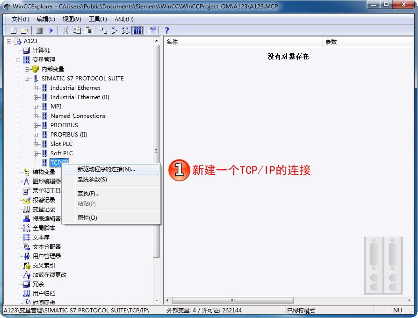Select the 计算机 computer icon in the tree

(26, 50)
